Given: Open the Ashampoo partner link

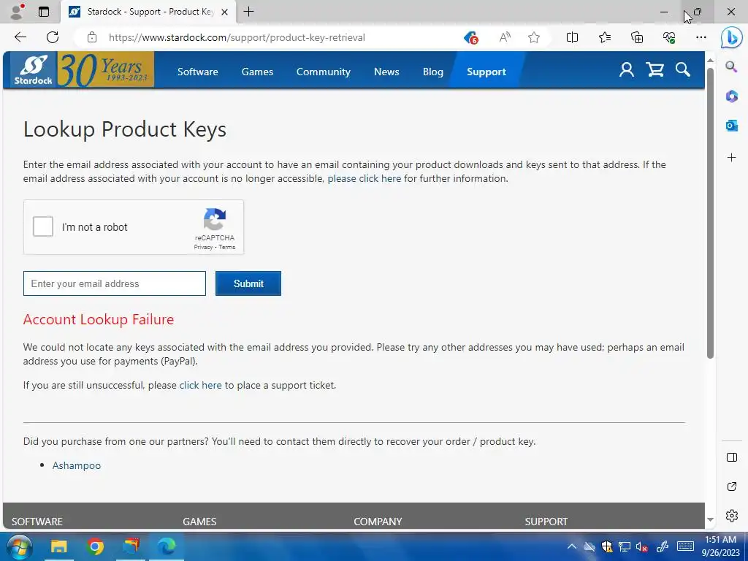Looking at the screenshot, I should point(76,465).
